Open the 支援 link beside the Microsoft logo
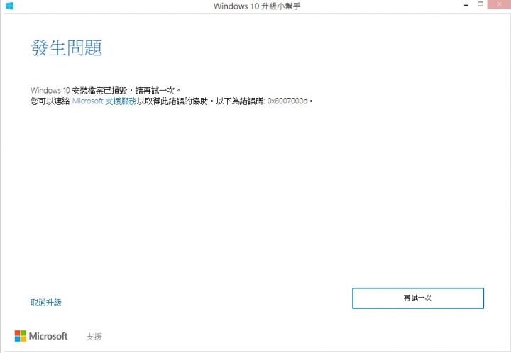 [x=94, y=337]
